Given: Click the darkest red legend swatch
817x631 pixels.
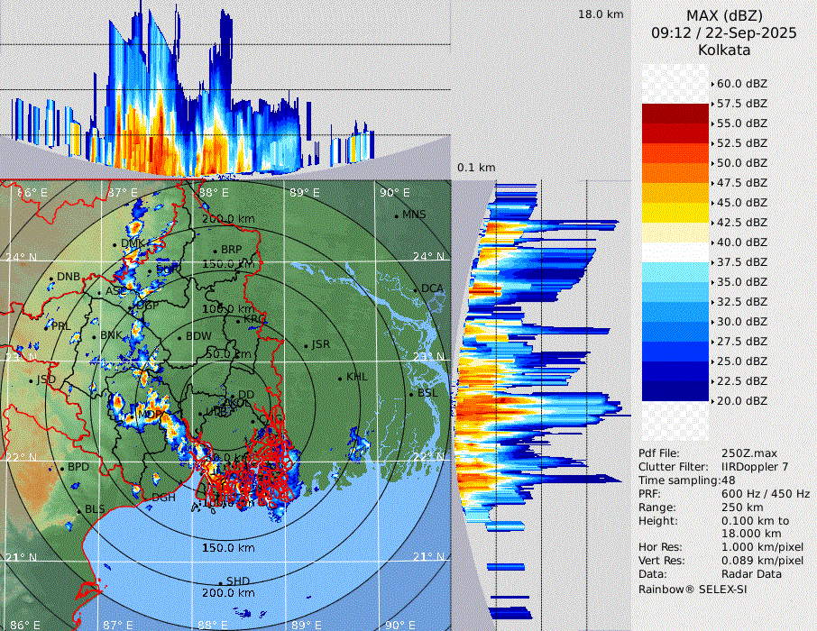Looking at the screenshot, I should tap(675, 113).
